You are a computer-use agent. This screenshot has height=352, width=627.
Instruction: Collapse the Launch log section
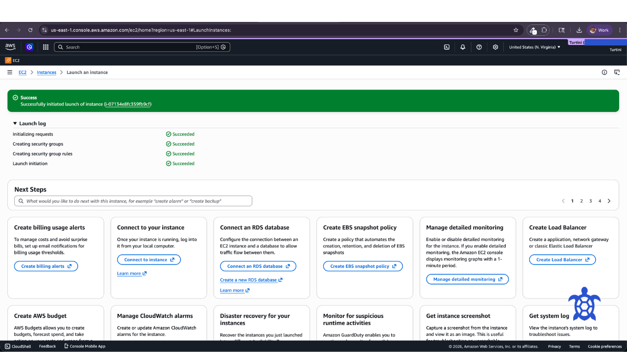(x=29, y=124)
